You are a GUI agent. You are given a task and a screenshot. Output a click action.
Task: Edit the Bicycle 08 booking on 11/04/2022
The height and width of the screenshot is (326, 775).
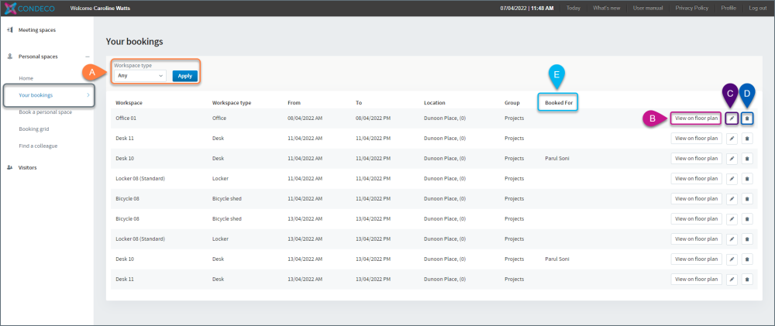(x=732, y=198)
